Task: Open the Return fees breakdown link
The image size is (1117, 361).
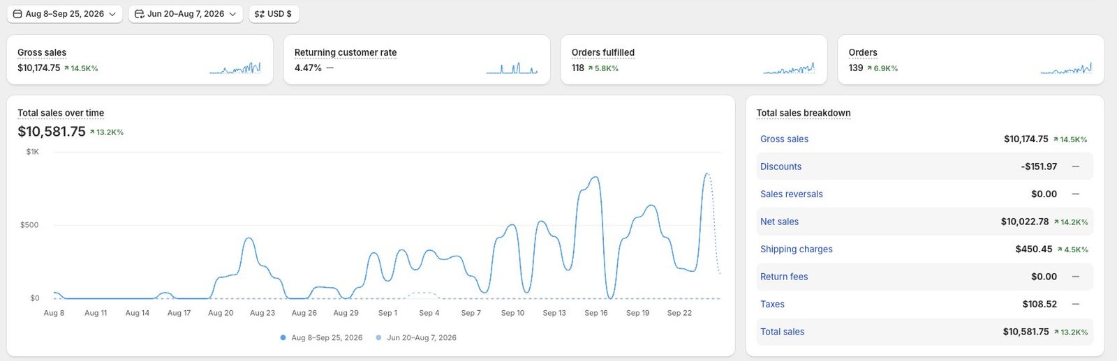Action: click(784, 277)
